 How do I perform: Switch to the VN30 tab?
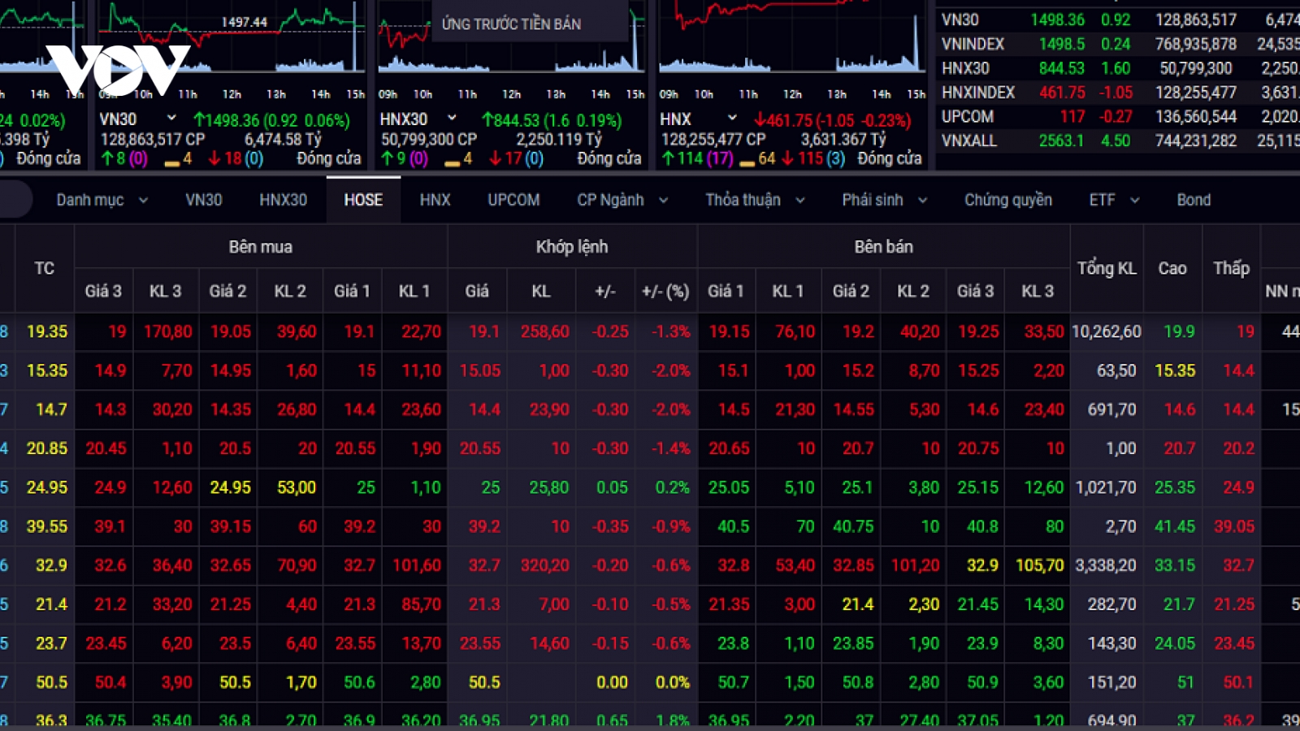(x=203, y=200)
